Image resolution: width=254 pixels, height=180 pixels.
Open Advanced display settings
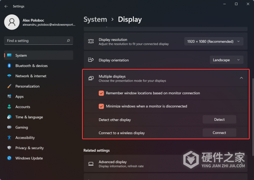click(166, 164)
